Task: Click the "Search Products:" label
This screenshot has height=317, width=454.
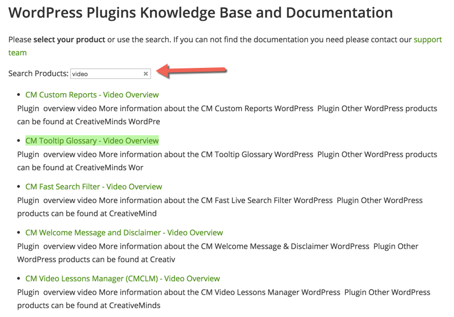Action: click(x=38, y=73)
